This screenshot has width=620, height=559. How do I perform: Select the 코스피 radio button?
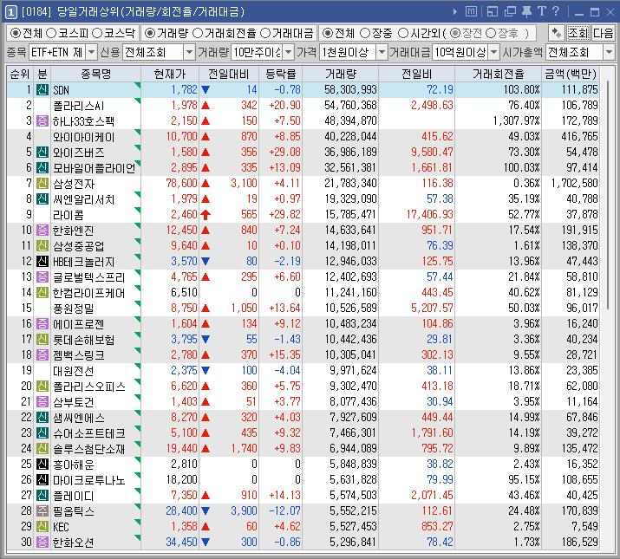(51, 33)
